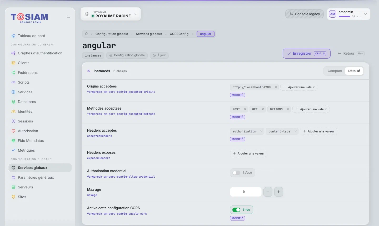Add a value to Methodes acceptees

click(x=311, y=109)
